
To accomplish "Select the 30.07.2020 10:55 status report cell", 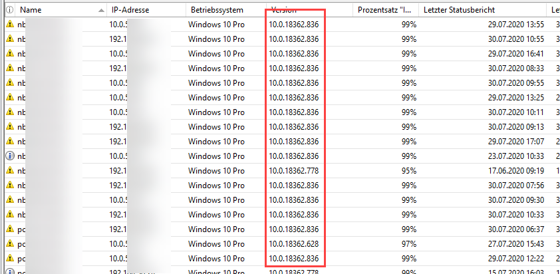I will (x=516, y=39).
